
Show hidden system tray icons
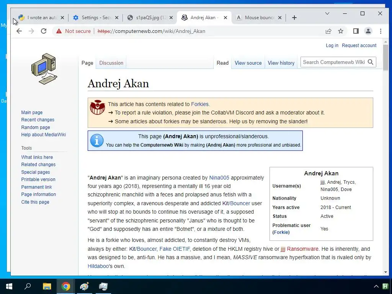tap(376, 286)
